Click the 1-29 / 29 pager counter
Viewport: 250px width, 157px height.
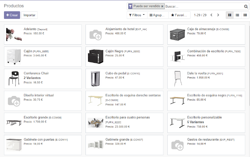200,15
